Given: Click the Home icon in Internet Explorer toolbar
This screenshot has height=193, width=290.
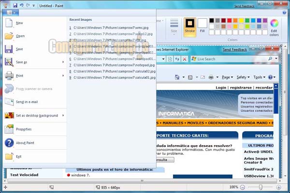Looking at the screenshot, I should click(x=177, y=77).
